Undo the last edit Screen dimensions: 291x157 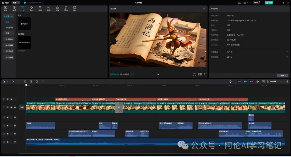(13, 82)
